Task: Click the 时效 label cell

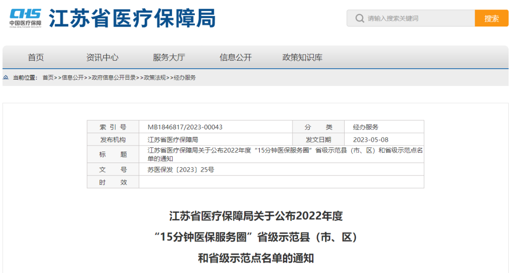Action: (x=113, y=182)
